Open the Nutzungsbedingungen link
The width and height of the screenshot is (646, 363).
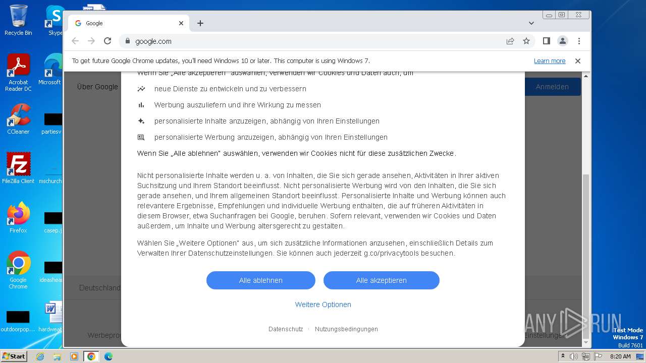click(346, 329)
